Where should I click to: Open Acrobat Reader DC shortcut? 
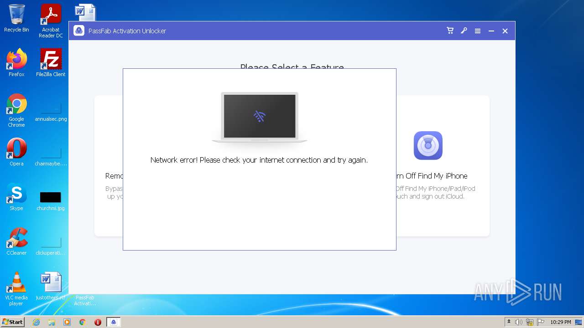(51, 21)
